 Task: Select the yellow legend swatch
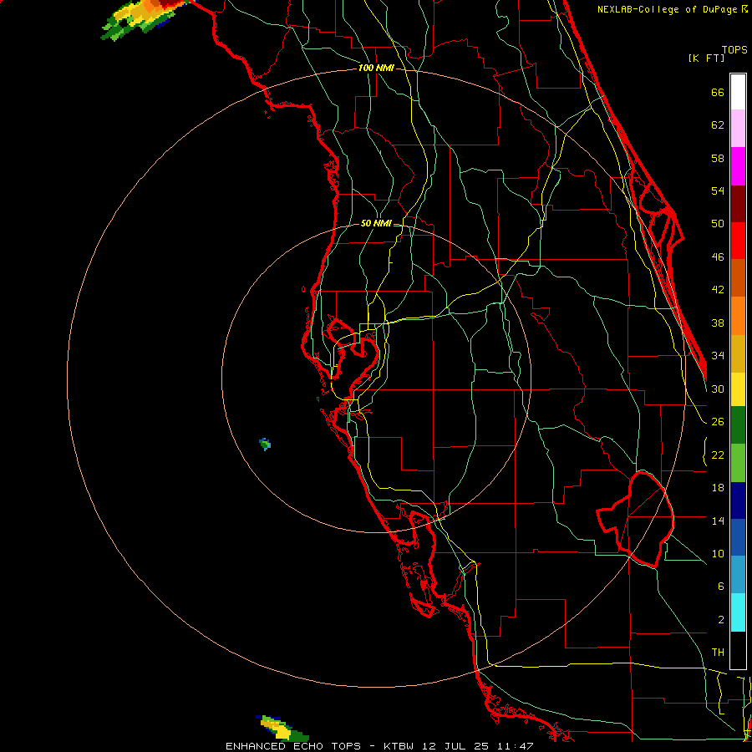point(738,389)
